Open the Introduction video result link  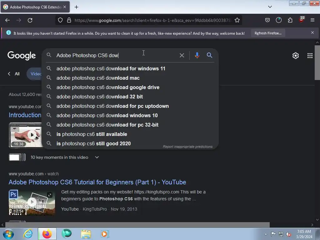click(x=25, y=115)
